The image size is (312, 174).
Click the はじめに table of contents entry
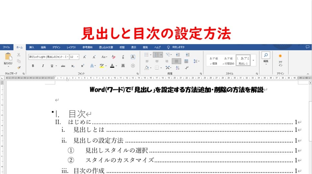80,122
